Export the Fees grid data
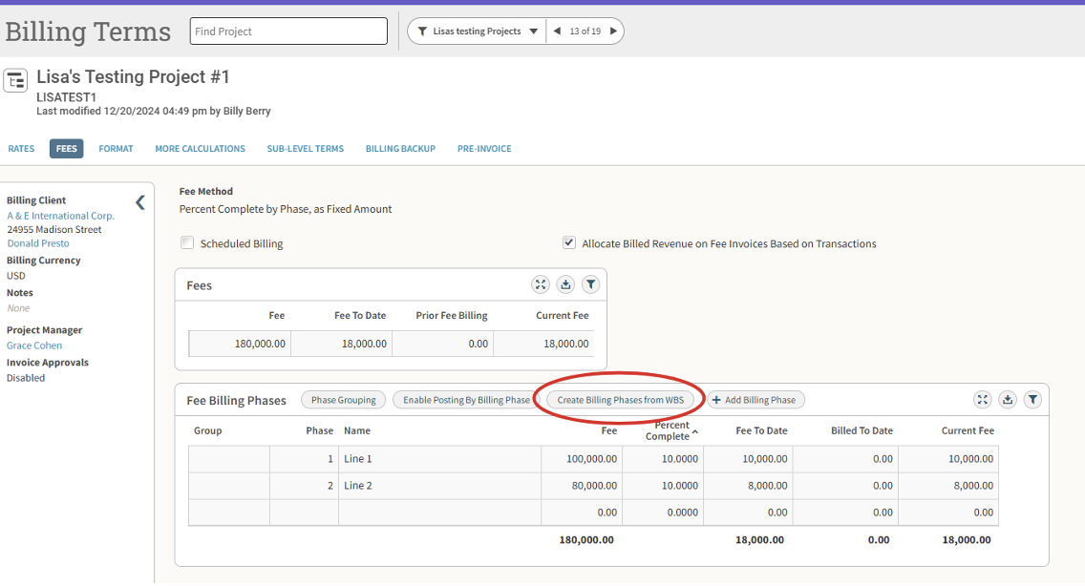The width and height of the screenshot is (1085, 586). 565,284
